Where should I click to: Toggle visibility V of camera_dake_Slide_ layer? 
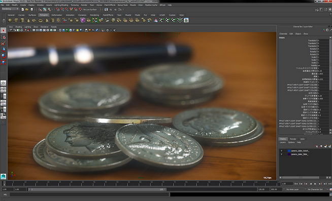pos(281,154)
